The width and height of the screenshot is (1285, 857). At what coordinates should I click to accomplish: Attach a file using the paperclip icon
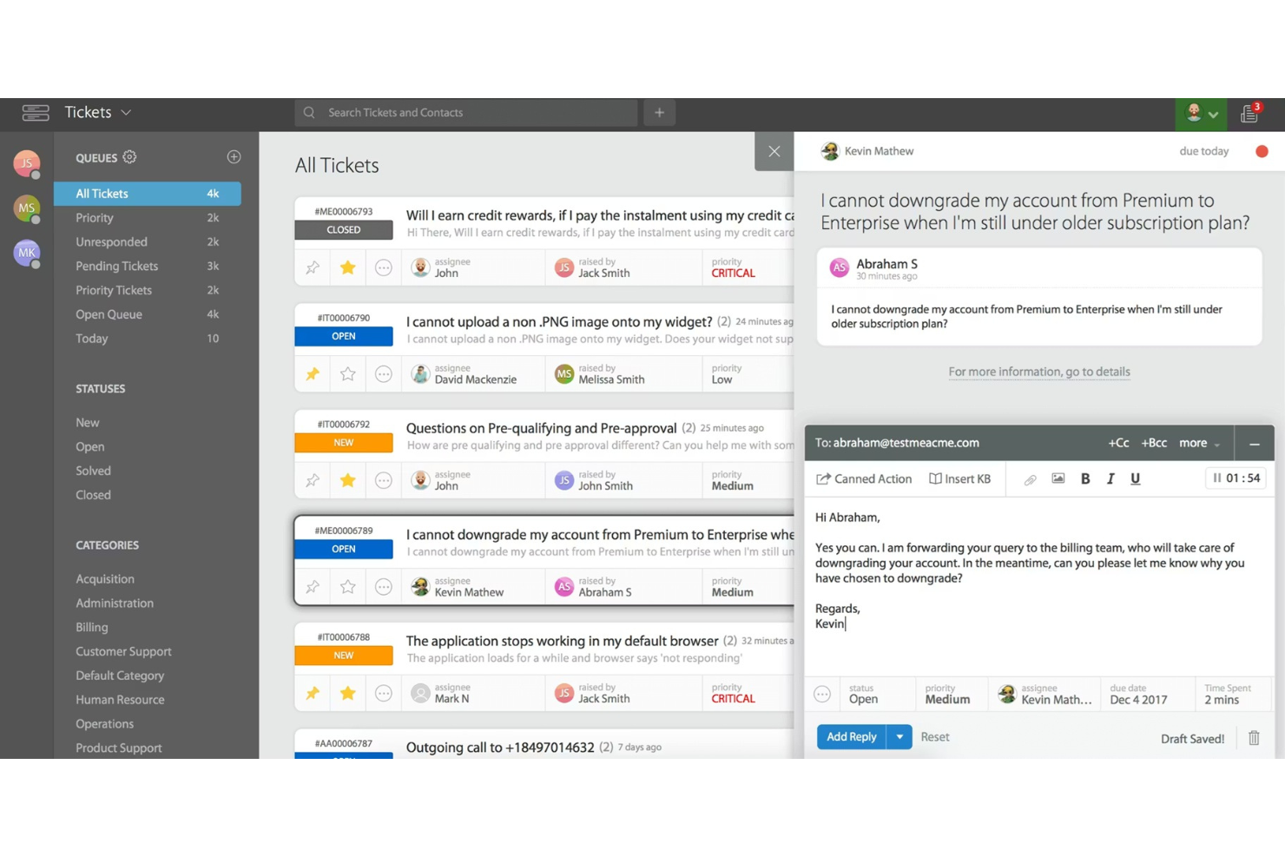coord(1030,478)
